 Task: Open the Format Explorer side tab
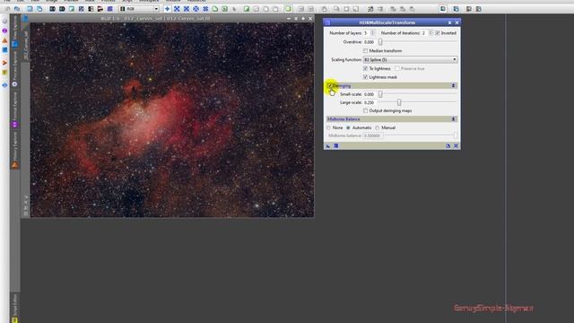[15, 109]
